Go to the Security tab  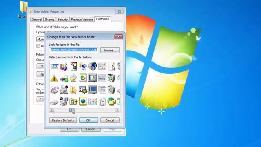(x=62, y=20)
